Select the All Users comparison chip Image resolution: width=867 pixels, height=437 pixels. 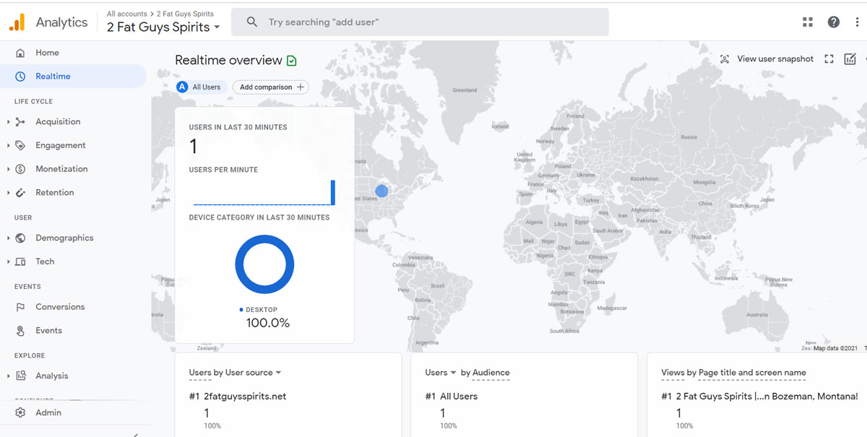[202, 87]
